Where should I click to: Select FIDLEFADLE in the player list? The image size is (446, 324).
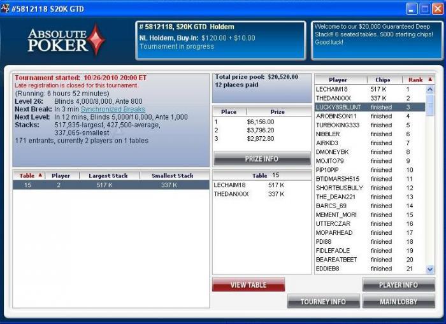(x=370, y=251)
